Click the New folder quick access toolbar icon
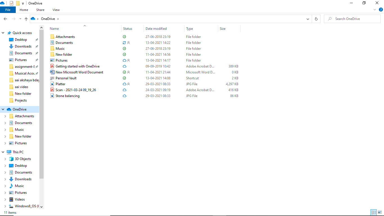This screenshot has width=384, height=216. coord(18,3)
